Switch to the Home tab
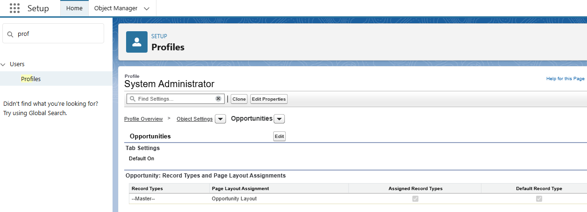Viewport: 587px width, 212px height. click(74, 8)
